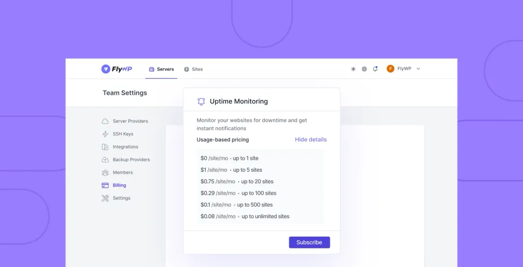This screenshot has width=523, height=267.
Task: Click the Uptime Monitoring bell icon
Action: pyautogui.click(x=201, y=102)
